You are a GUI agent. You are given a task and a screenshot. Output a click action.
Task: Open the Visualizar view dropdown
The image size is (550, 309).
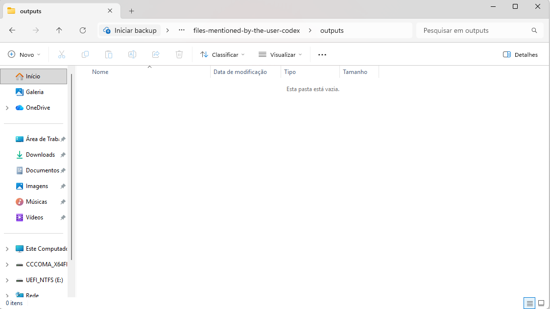pos(280,55)
